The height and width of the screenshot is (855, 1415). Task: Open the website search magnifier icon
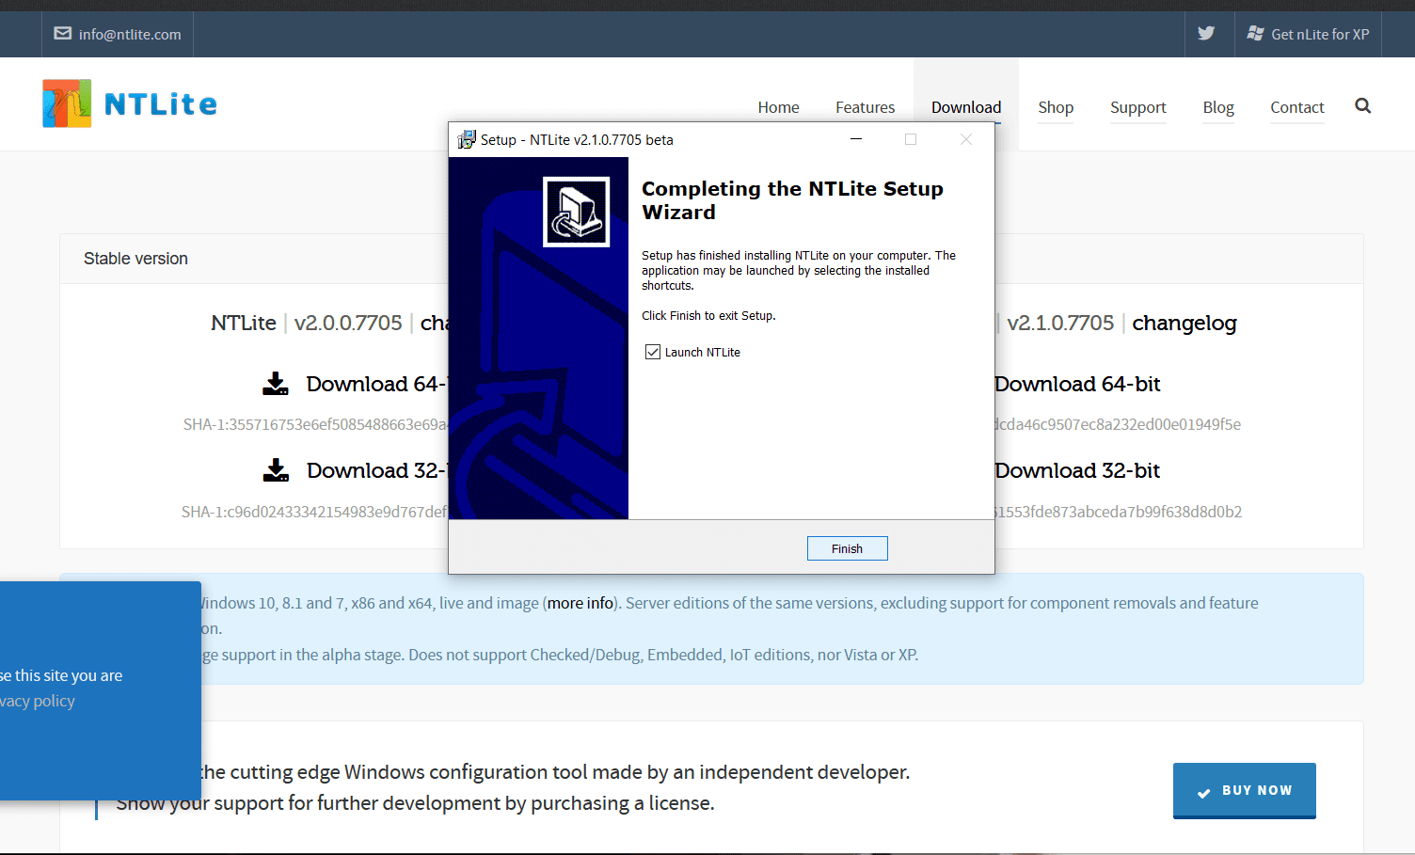click(x=1362, y=106)
